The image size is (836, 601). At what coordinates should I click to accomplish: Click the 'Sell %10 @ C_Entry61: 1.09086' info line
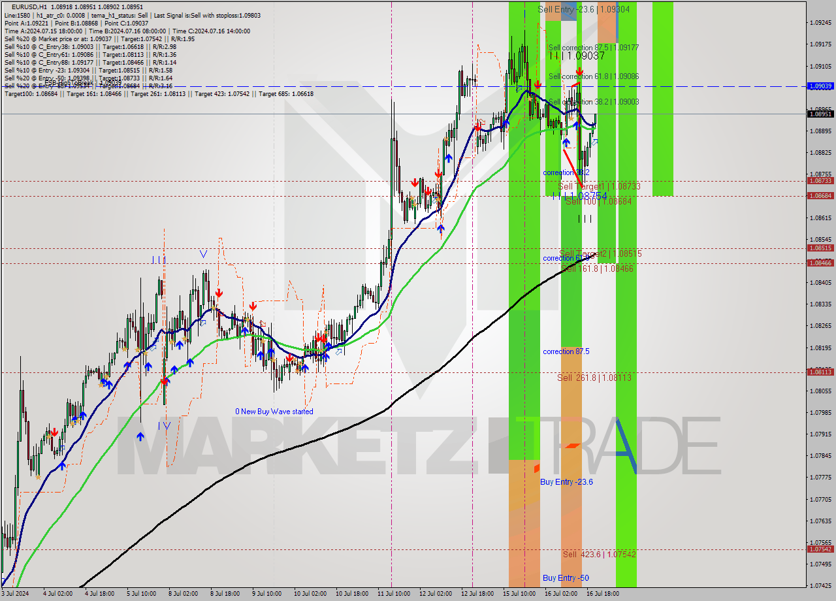[90, 54]
